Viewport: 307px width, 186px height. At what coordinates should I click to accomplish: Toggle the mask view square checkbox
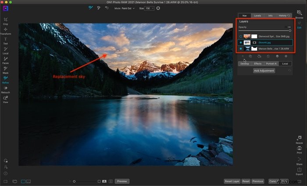click(x=99, y=181)
